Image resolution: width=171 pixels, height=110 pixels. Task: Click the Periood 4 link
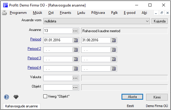[x=34, y=68]
